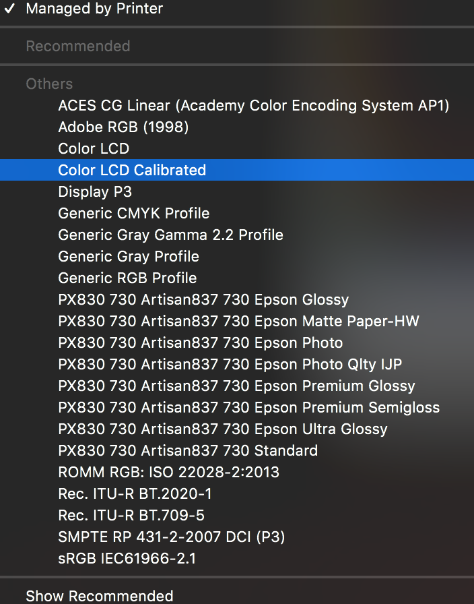Choose Generic CMYK Profile
This screenshot has height=604, width=474.
tap(134, 213)
